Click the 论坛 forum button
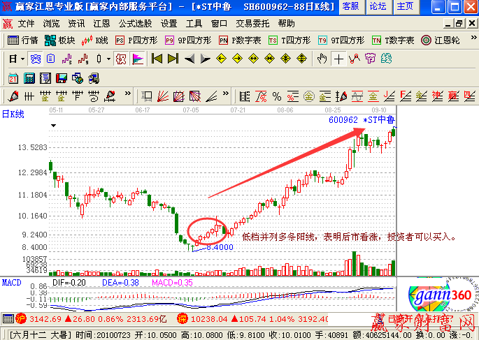The image size is (479, 340). [378, 7]
